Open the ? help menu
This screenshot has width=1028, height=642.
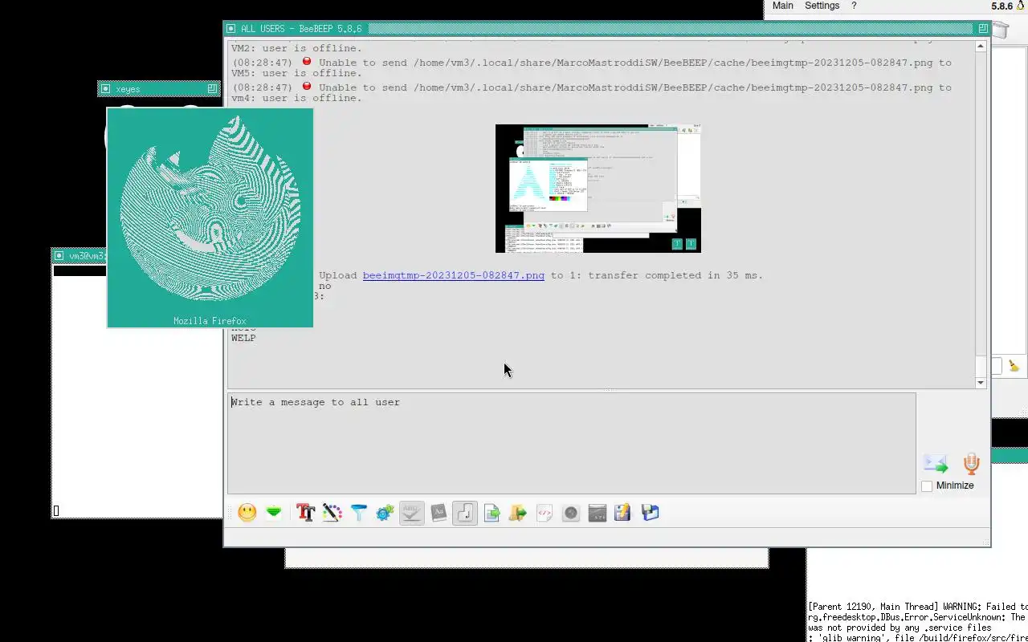point(854,6)
